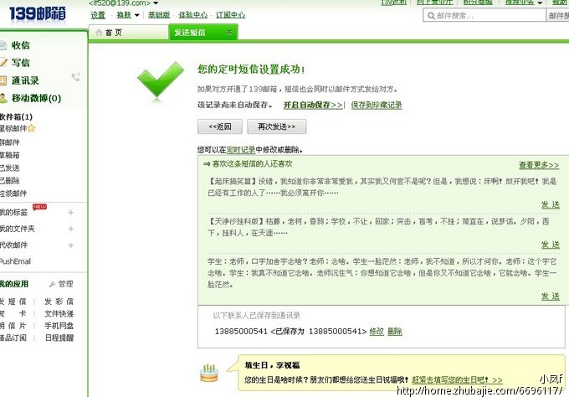This screenshot has width=569, height=397.
Task: Click the 移动微博 person icon
Action: (3, 98)
